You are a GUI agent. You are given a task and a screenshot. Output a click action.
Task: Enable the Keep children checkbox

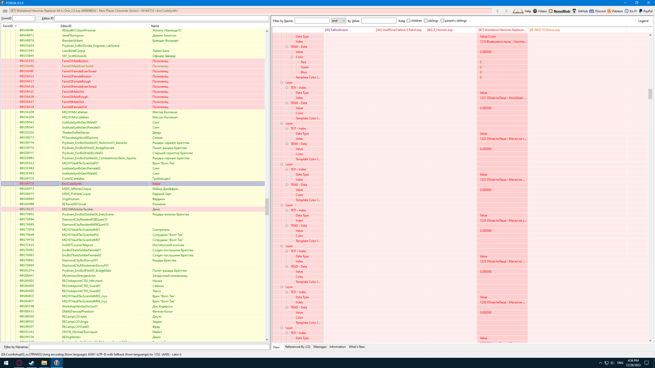coord(408,21)
